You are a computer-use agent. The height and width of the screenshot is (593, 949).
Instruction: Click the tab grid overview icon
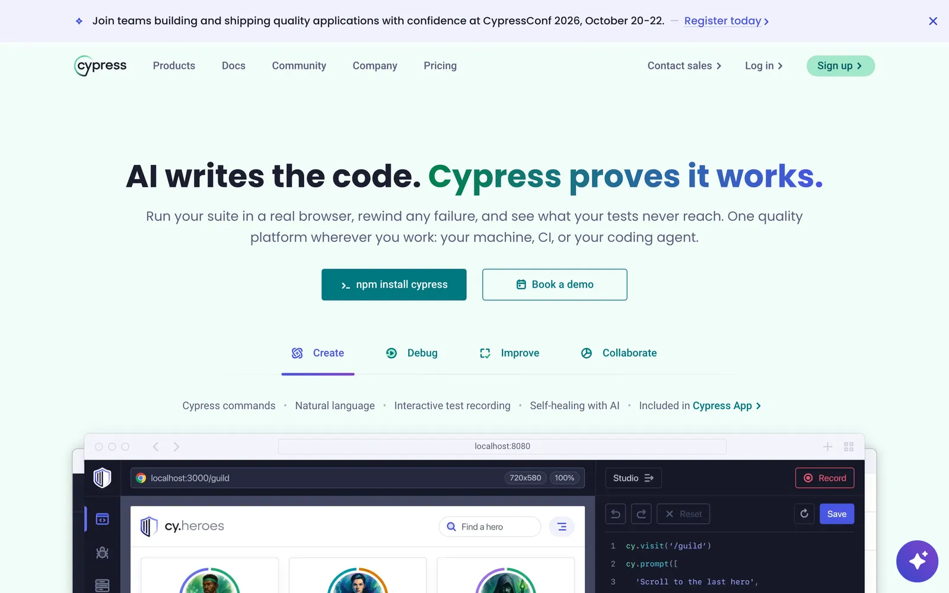(849, 447)
